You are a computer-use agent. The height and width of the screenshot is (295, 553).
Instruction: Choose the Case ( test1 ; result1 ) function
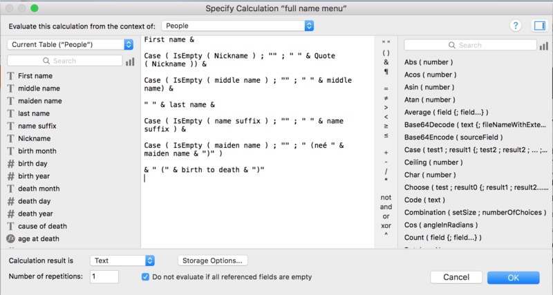(476, 150)
